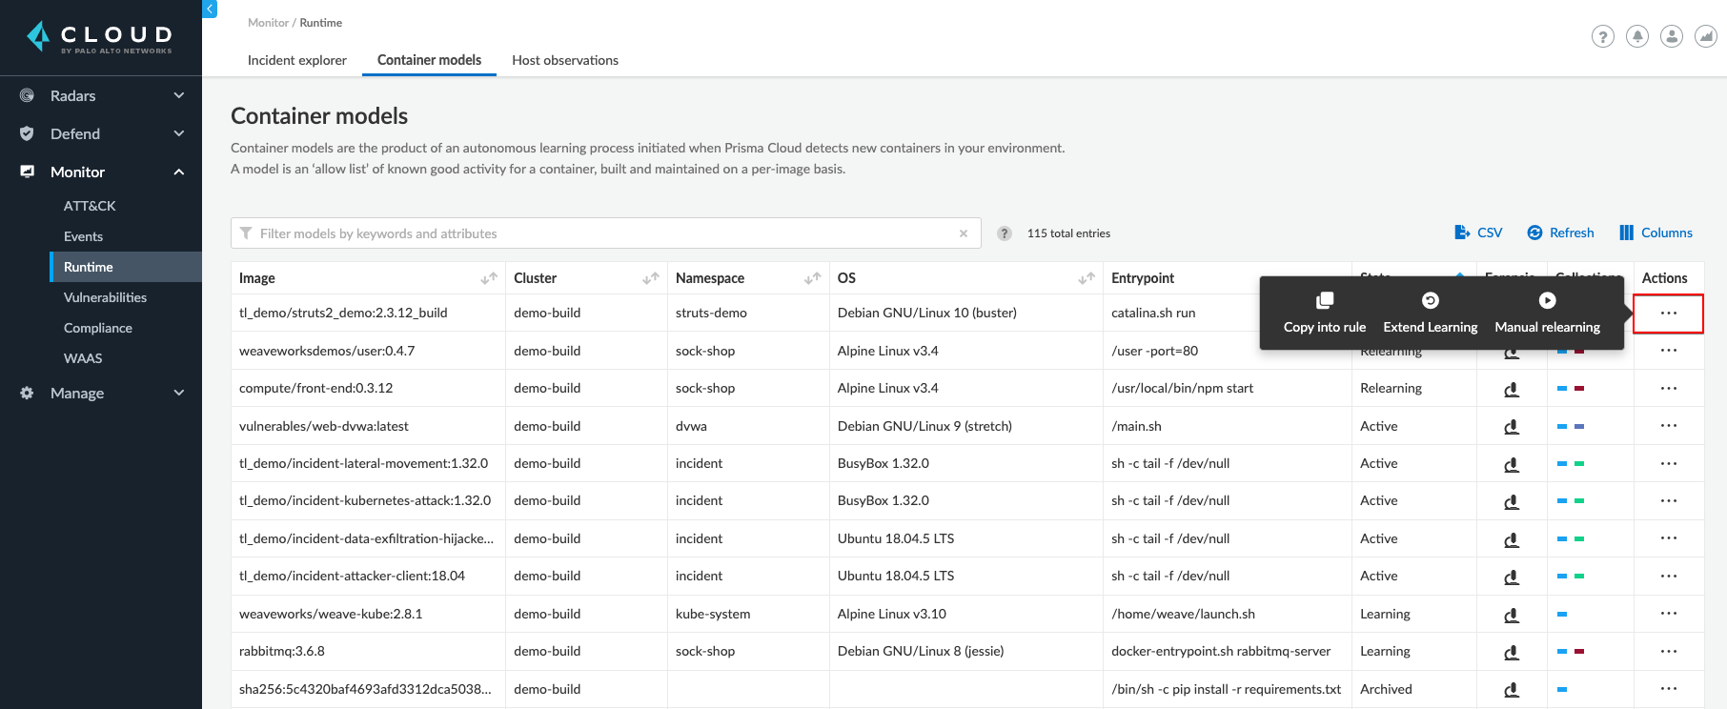Sort by Image column arrows
Screen dimensions: 1727x709
pos(489,278)
